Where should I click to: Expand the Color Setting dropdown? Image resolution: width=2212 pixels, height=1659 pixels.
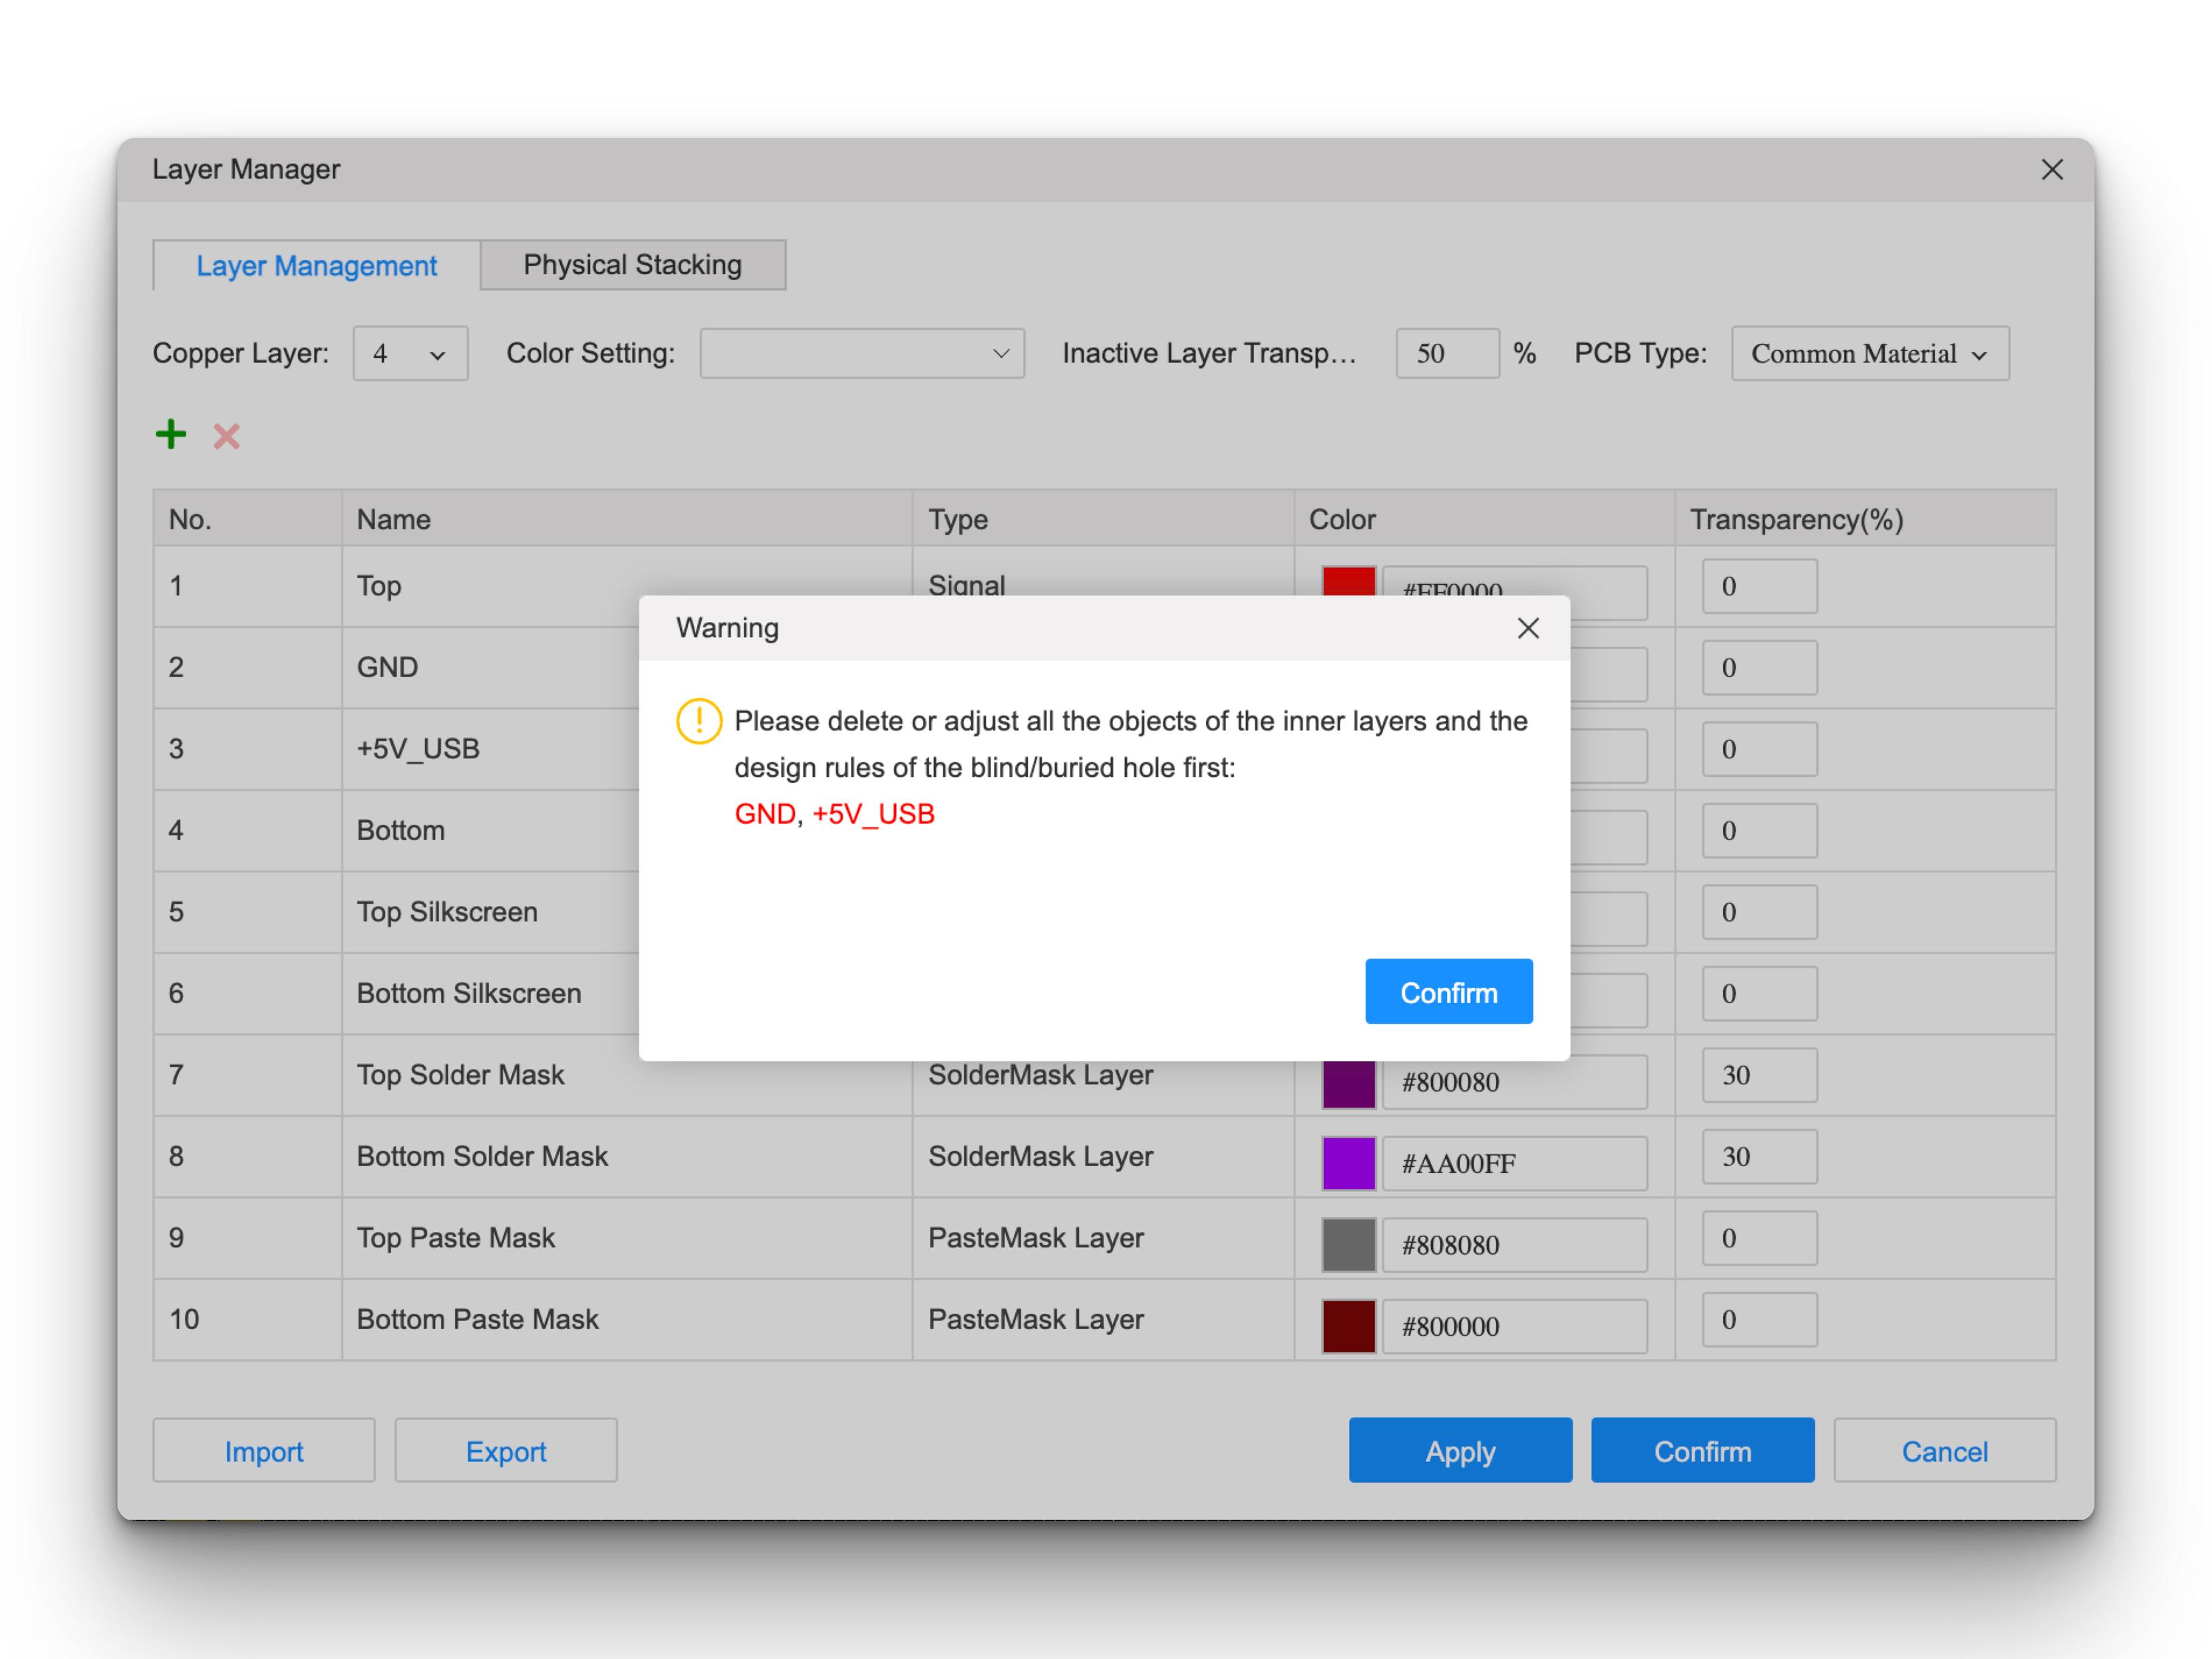pos(861,354)
